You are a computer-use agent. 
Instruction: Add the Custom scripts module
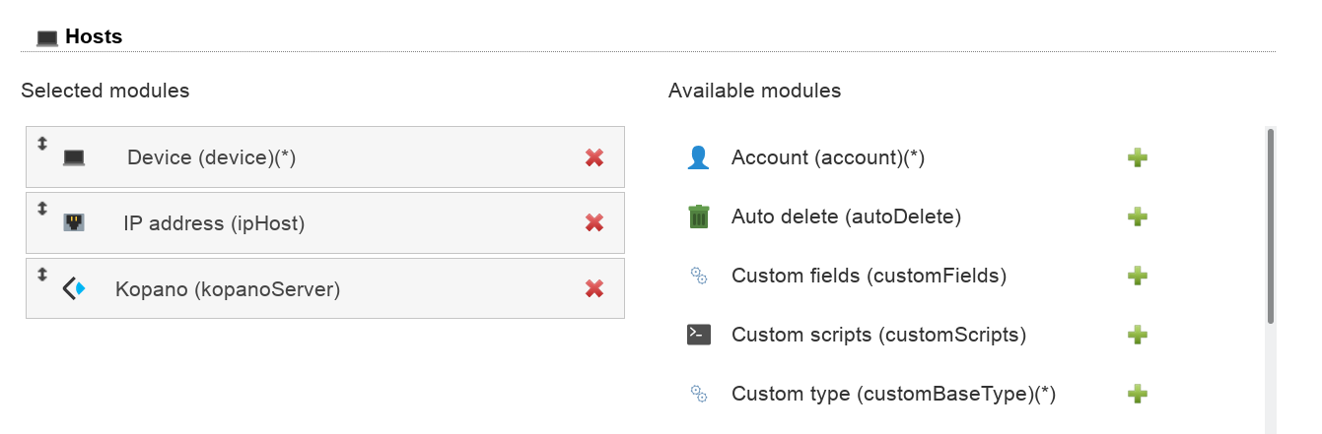tap(1137, 335)
